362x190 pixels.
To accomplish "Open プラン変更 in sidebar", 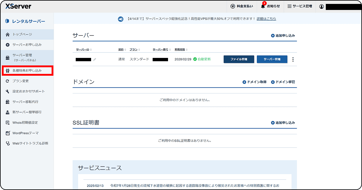I will pyautogui.click(x=27, y=81).
